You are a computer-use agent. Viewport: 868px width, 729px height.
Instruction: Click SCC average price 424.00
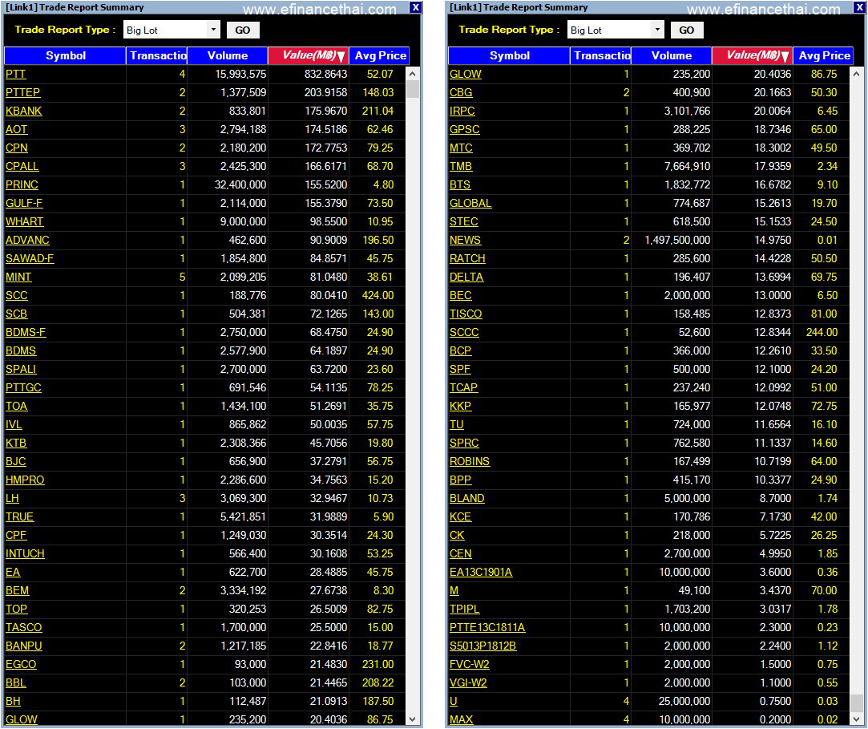[377, 295]
